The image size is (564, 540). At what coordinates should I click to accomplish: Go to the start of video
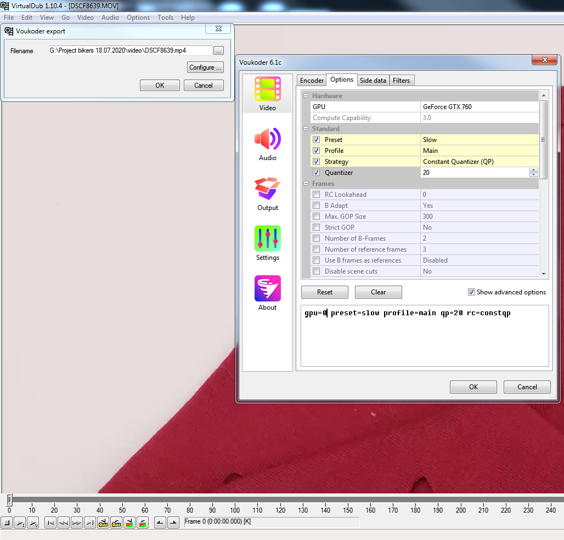[50, 522]
